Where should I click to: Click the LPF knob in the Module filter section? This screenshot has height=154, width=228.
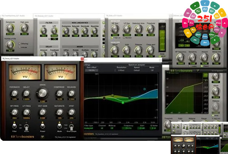pos(54,31)
